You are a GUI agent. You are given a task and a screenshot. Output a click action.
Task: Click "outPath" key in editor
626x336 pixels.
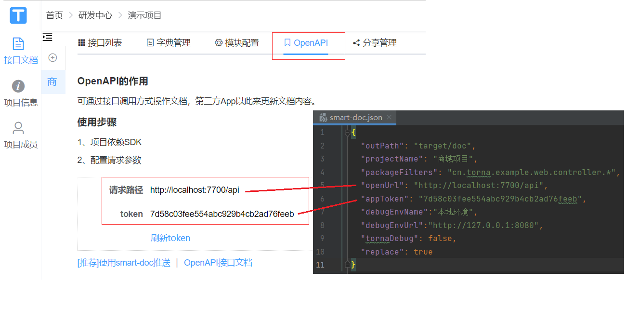click(383, 146)
